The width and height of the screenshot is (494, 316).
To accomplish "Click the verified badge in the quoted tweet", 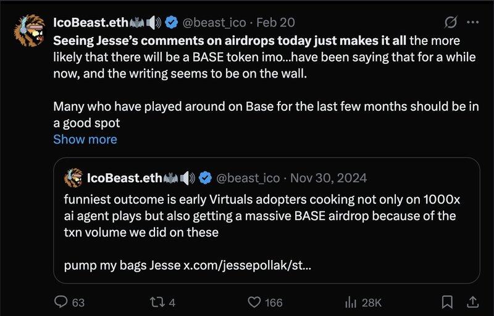I will pos(205,178).
